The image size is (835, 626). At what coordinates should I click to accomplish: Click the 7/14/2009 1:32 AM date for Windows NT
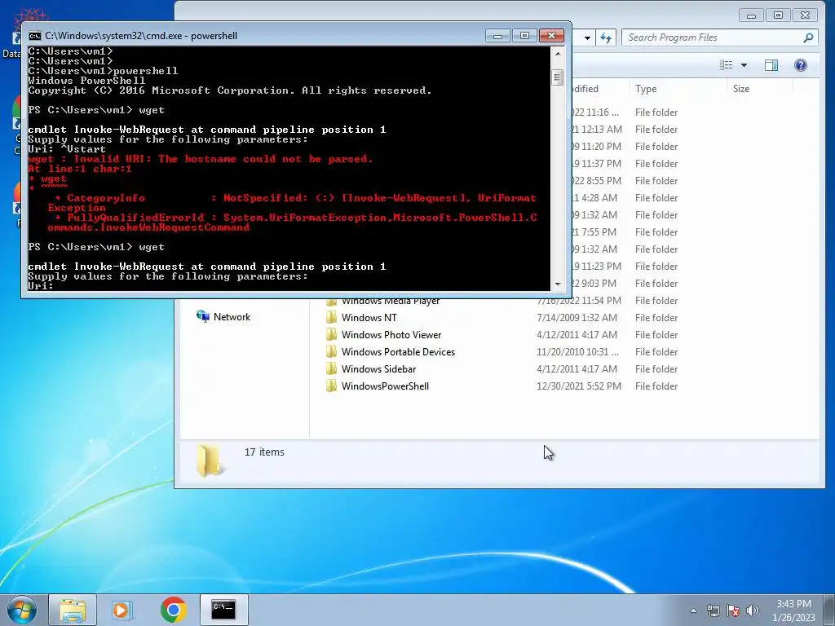point(577,318)
